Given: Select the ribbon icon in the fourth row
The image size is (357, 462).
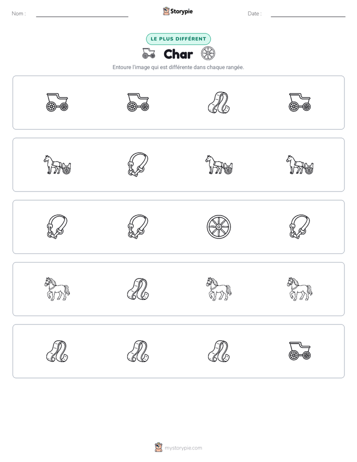Looking at the screenshot, I should coord(138,289).
